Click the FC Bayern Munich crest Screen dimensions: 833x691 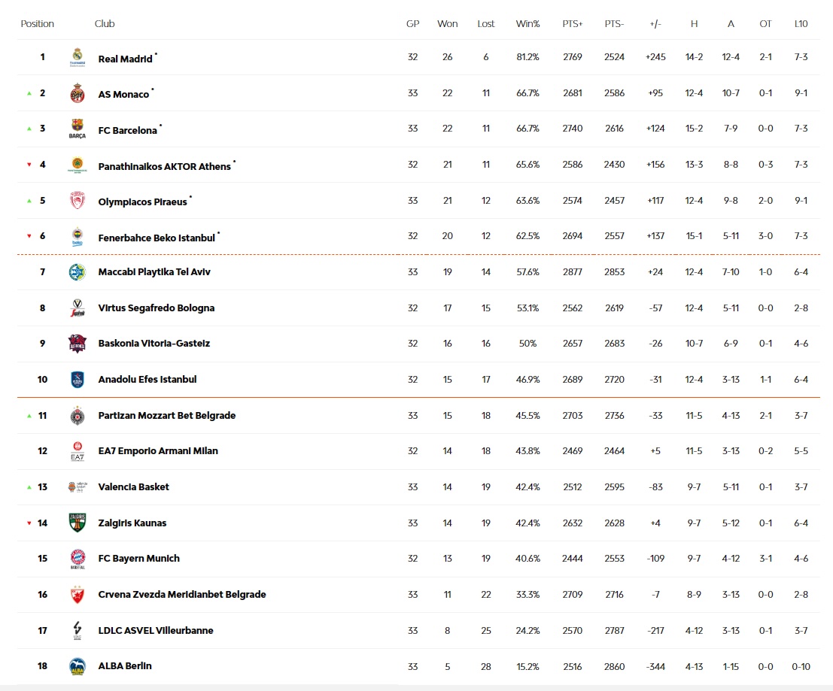(78, 559)
